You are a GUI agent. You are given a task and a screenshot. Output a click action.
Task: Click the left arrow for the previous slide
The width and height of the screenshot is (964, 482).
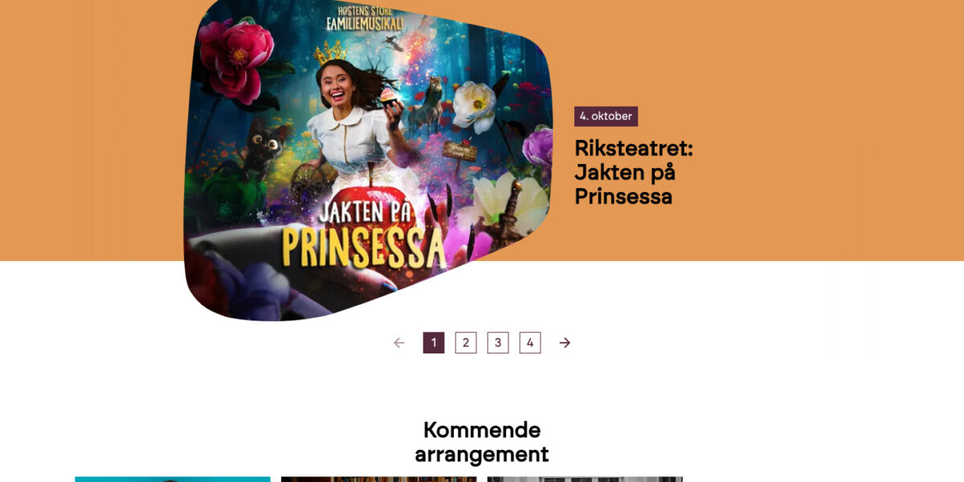pos(399,343)
